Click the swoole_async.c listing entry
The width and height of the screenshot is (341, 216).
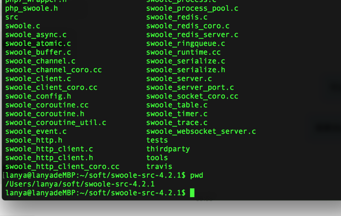pyautogui.click(x=36, y=35)
